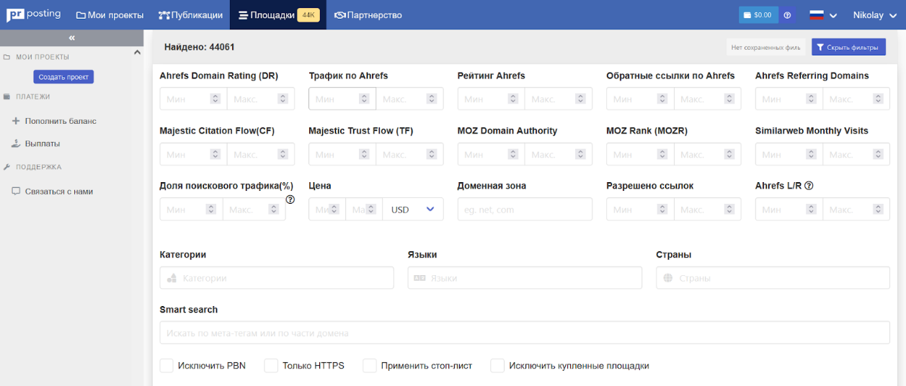Image resolution: width=906 pixels, height=386 pixels.
Task: Select the Площадки tab
Action: [x=278, y=15]
